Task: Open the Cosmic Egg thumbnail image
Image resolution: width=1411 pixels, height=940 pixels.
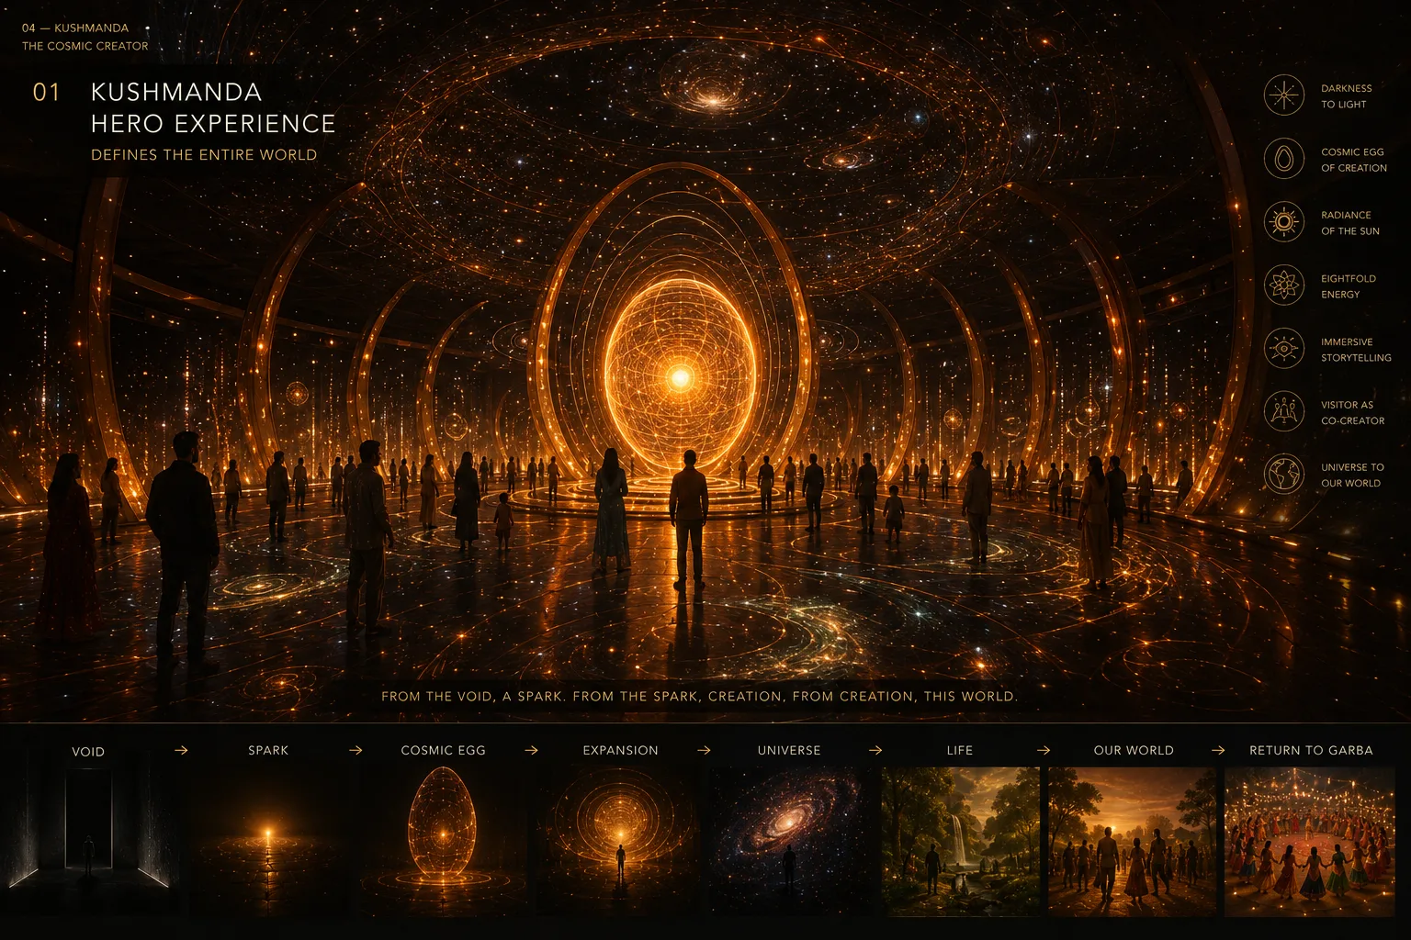Action: click(x=443, y=841)
